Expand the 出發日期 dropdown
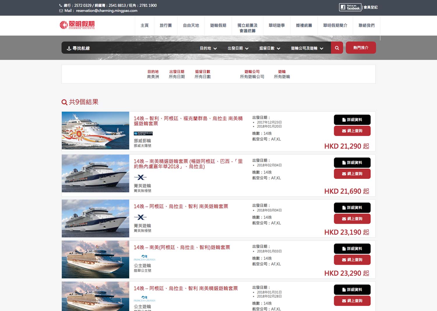The image size is (437, 311). point(238,48)
